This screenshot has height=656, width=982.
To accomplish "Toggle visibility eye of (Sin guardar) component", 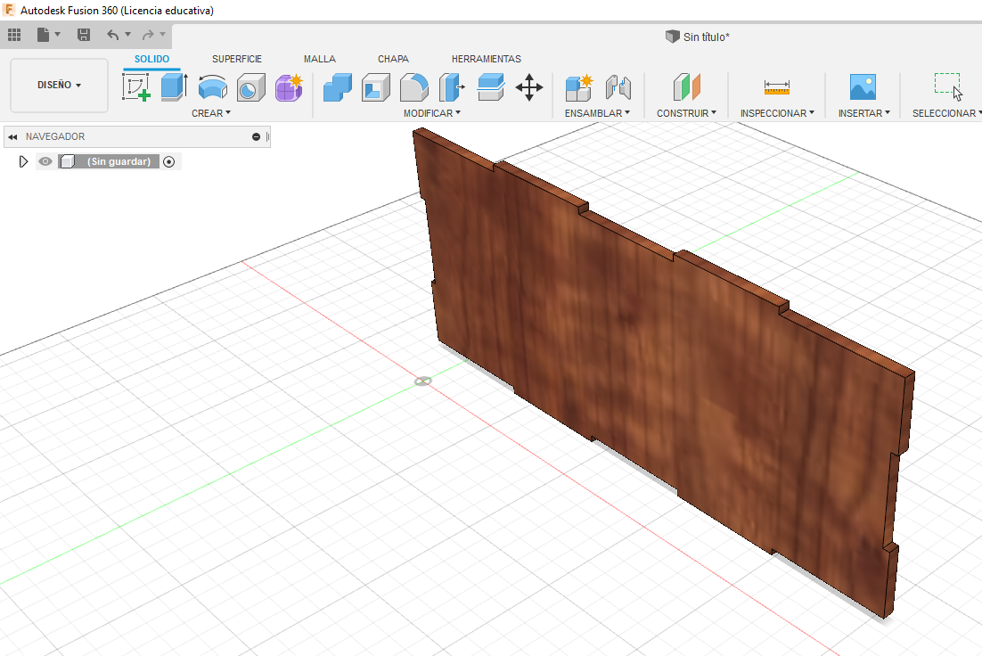I will (45, 161).
